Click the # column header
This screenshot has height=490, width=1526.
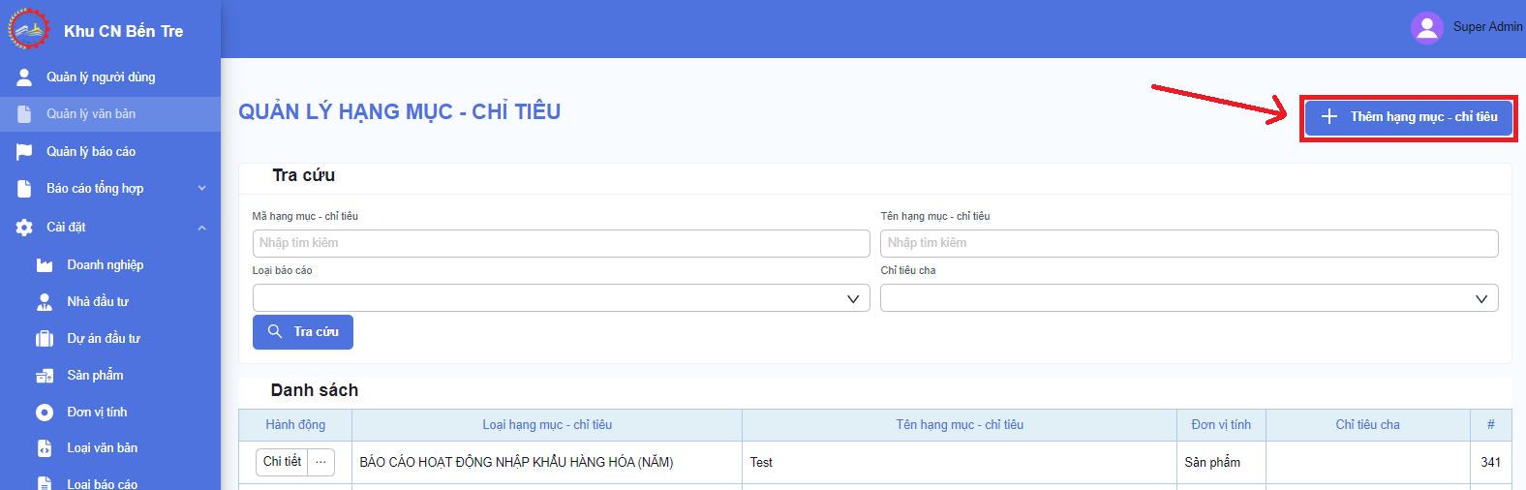1490,425
